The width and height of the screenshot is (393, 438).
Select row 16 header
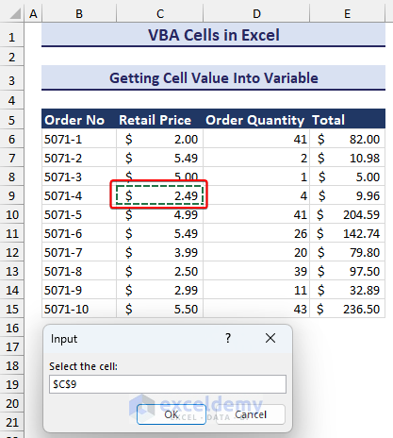[x=11, y=328]
